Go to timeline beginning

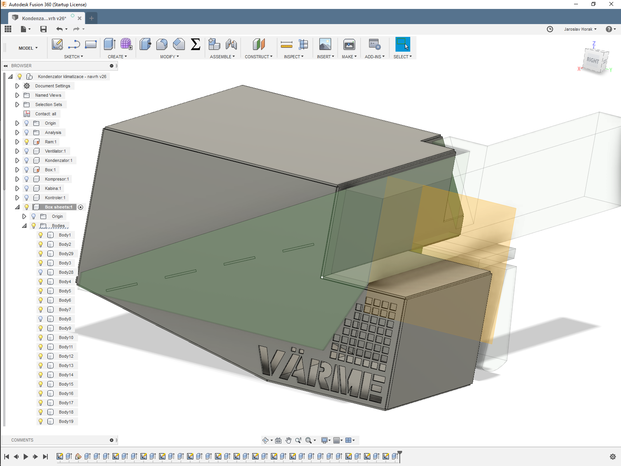[x=7, y=457]
